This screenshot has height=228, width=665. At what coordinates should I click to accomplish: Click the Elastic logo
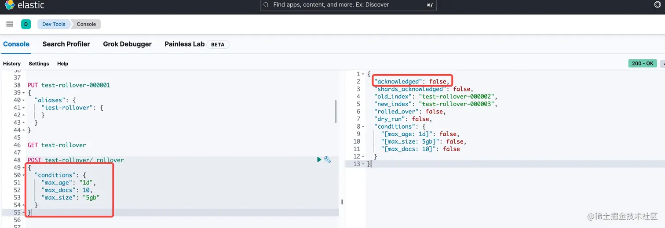pos(25,5)
